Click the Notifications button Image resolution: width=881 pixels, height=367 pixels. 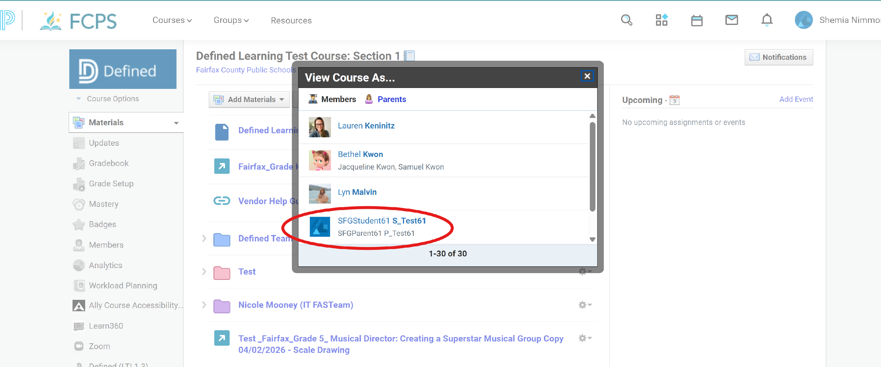779,57
